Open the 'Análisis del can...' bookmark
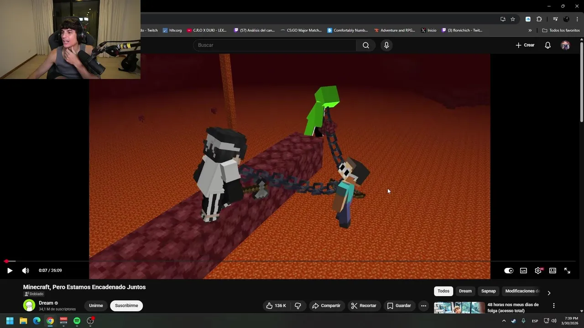The height and width of the screenshot is (328, 584). tap(254, 31)
